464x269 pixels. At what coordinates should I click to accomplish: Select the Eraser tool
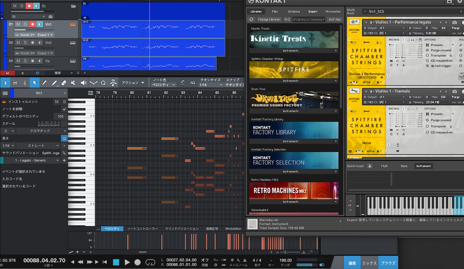(64, 83)
